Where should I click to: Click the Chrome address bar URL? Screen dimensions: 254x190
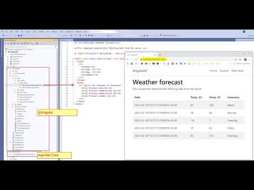[154, 60]
